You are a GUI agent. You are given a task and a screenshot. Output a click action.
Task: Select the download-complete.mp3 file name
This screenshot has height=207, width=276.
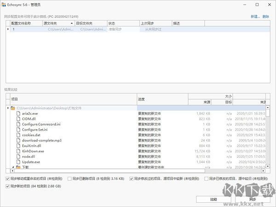click(42, 140)
